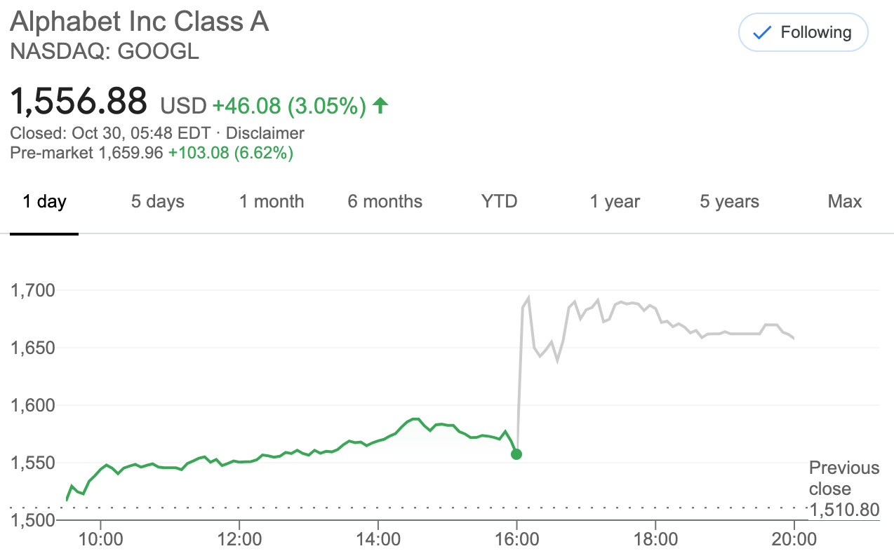Click the green up arrow icon
The height and width of the screenshot is (551, 894).
click(x=380, y=106)
